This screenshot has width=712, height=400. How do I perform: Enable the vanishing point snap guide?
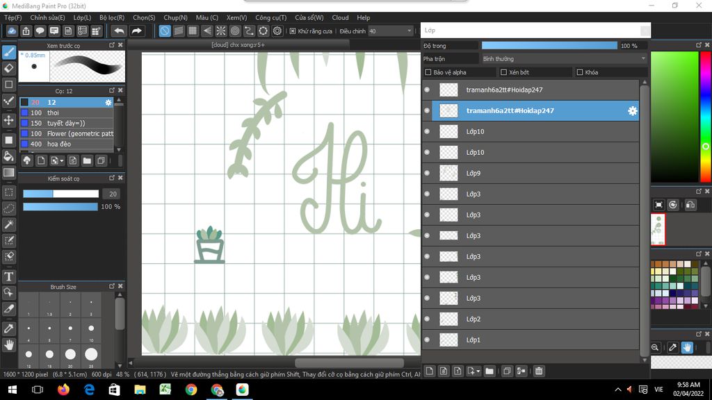point(207,31)
